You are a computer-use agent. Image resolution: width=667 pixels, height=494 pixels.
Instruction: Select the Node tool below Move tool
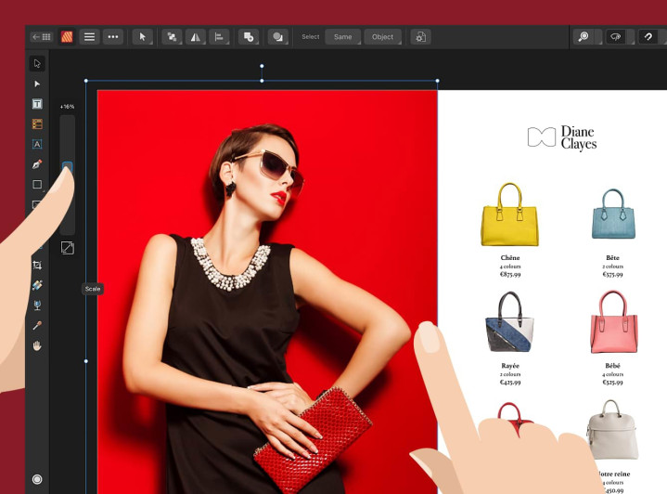coord(37,84)
